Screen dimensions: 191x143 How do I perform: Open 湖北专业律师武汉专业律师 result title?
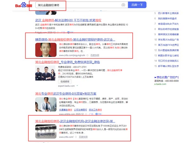pyautogui.click(x=70, y=94)
